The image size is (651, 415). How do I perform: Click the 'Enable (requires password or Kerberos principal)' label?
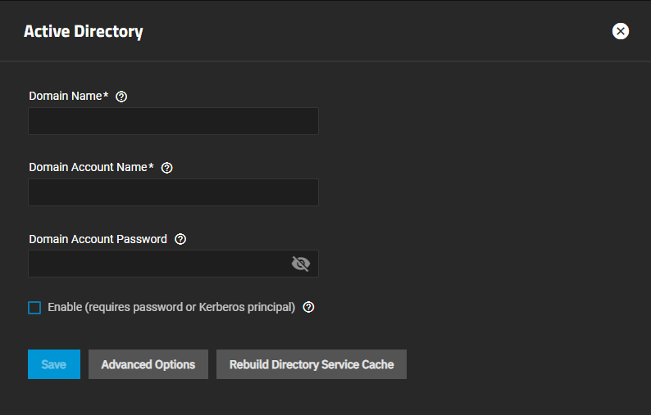pos(171,308)
